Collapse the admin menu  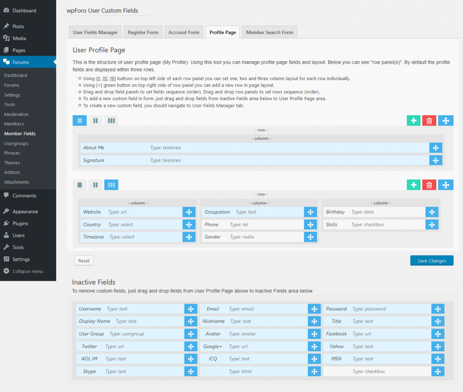coord(6,271)
